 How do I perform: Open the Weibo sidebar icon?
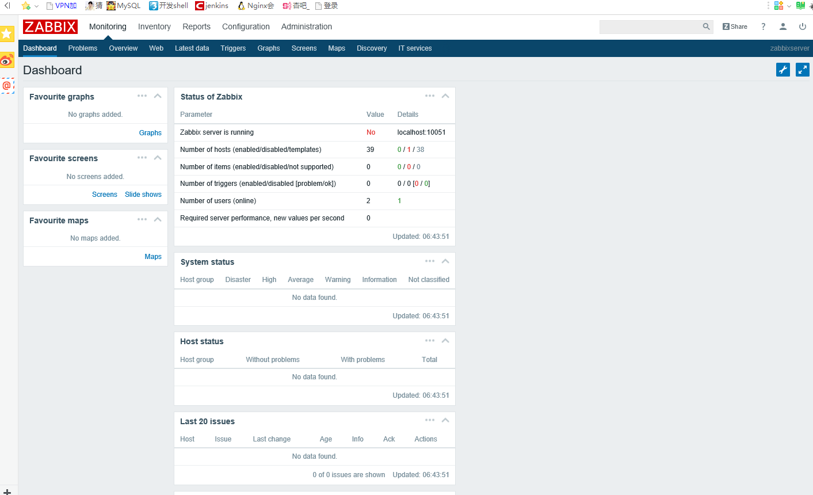7,60
